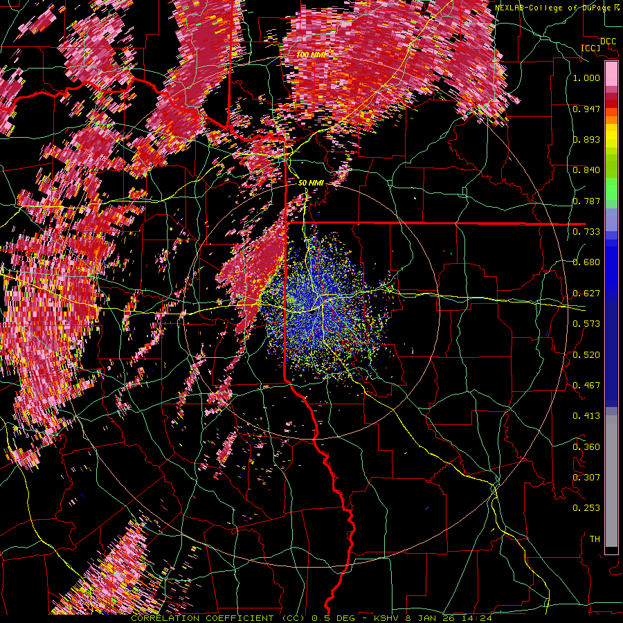
Task: Pick the lavender segment of the color bar
Action: coord(611,219)
